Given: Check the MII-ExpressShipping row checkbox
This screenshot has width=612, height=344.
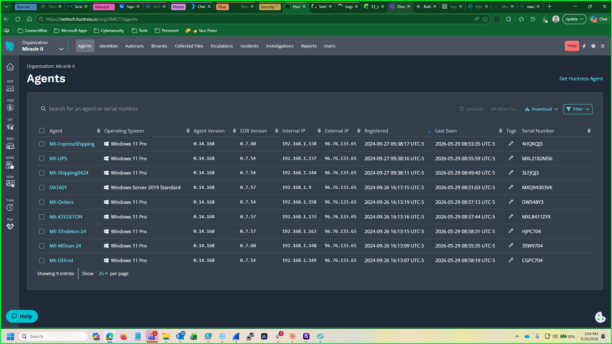Looking at the screenshot, I should pyautogui.click(x=42, y=144).
